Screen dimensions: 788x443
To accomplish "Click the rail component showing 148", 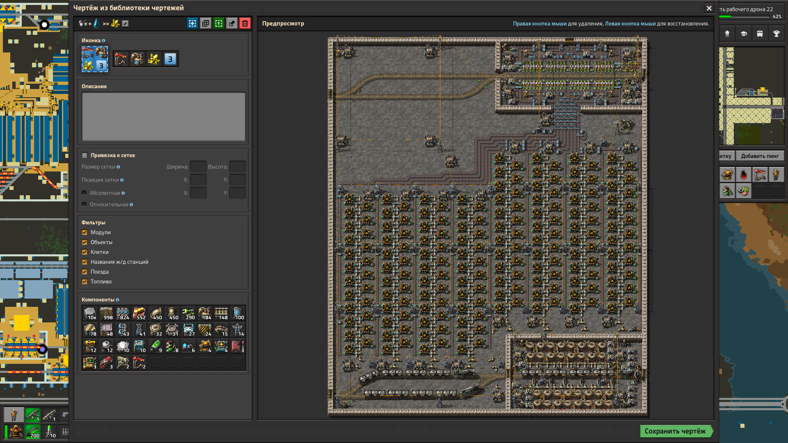I will [x=221, y=313].
